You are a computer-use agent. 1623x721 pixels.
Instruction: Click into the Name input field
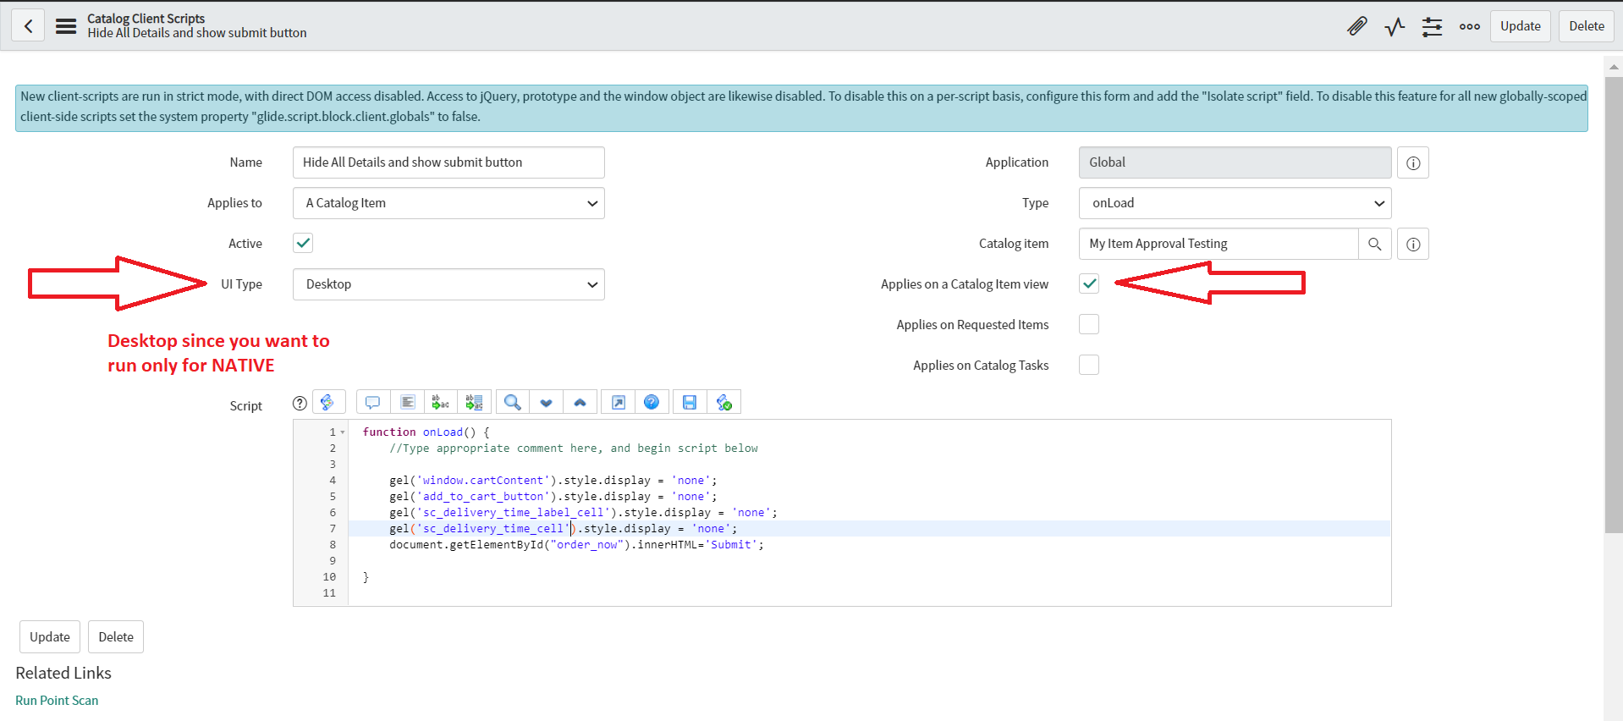(x=448, y=162)
